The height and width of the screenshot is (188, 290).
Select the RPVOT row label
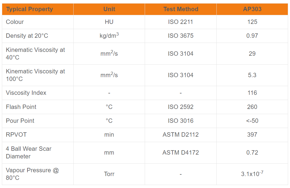[16, 135]
